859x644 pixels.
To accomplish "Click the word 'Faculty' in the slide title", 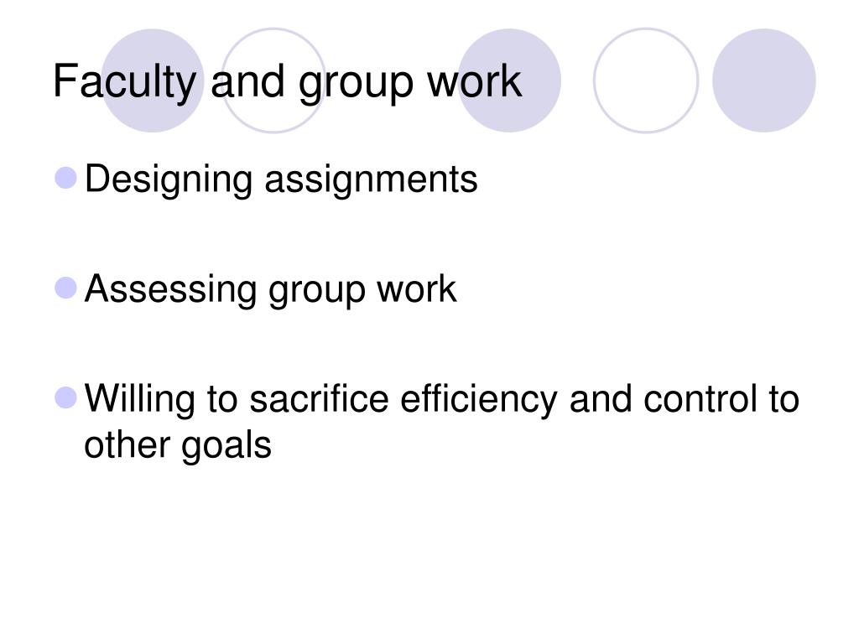I will 124,82.
